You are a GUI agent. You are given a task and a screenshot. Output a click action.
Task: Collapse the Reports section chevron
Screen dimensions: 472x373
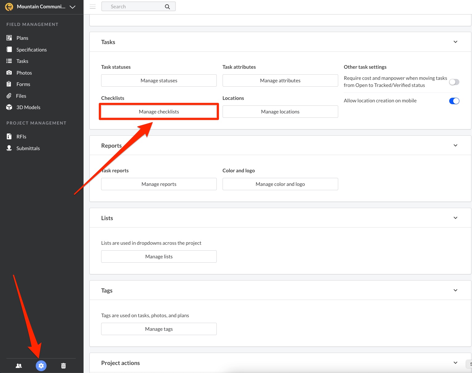tap(455, 146)
